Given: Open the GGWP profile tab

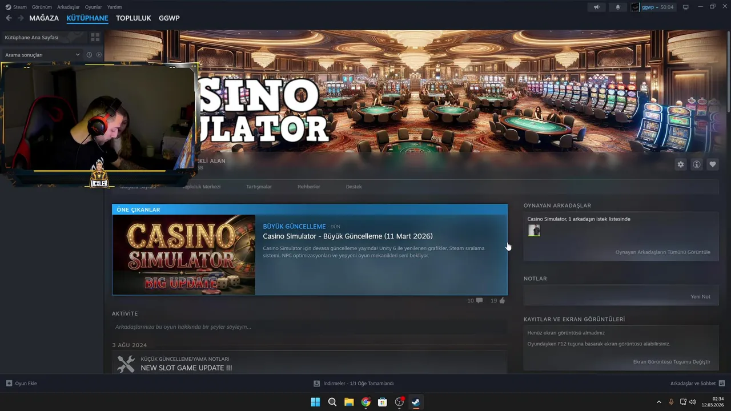Looking at the screenshot, I should (169, 18).
